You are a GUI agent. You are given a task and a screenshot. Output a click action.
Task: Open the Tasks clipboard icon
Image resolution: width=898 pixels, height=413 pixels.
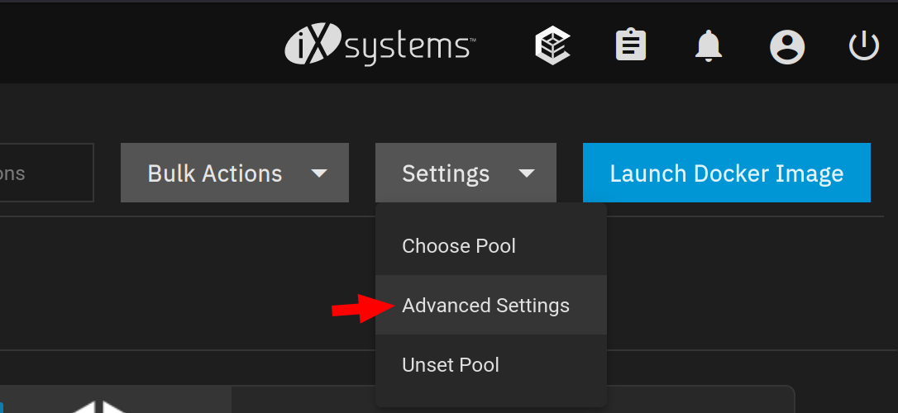pos(631,45)
